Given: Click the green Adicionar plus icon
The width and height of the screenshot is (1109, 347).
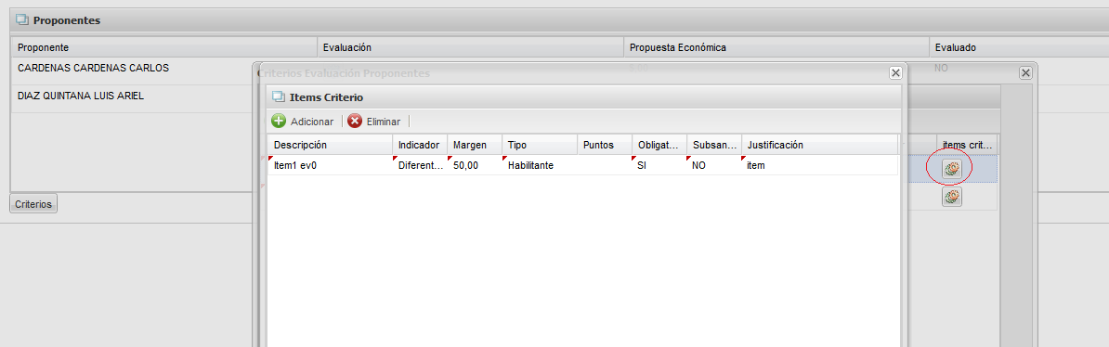Looking at the screenshot, I should pos(280,121).
